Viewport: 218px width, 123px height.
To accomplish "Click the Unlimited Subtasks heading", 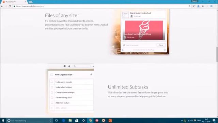I will [128, 87].
